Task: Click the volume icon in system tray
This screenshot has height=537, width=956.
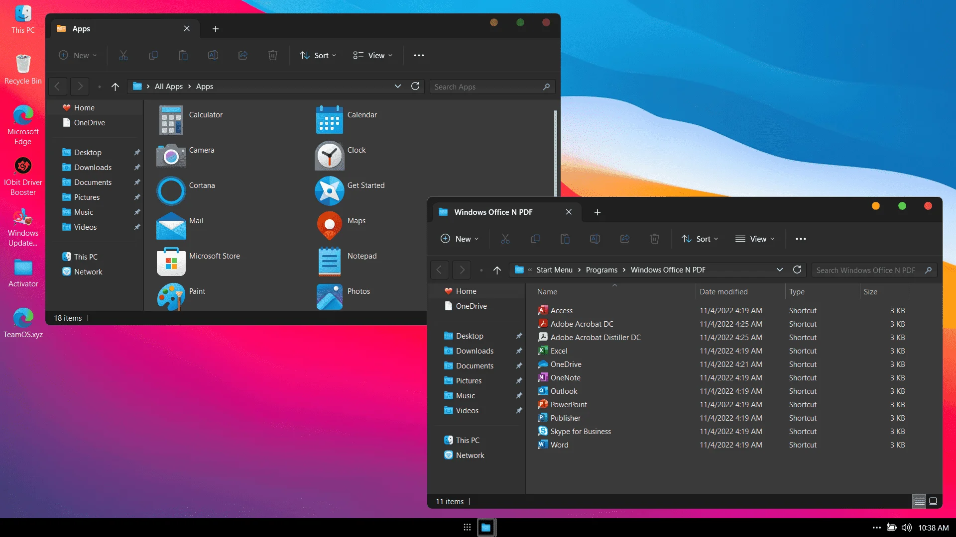Action: [x=907, y=528]
